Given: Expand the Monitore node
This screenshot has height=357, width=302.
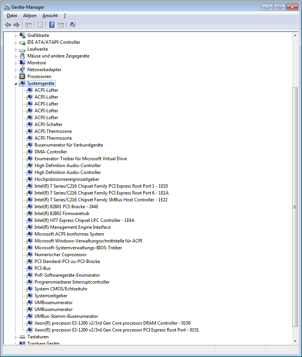Looking at the screenshot, I should click(16, 63).
